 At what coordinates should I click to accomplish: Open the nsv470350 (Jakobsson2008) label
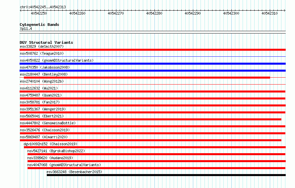pos(45,67)
